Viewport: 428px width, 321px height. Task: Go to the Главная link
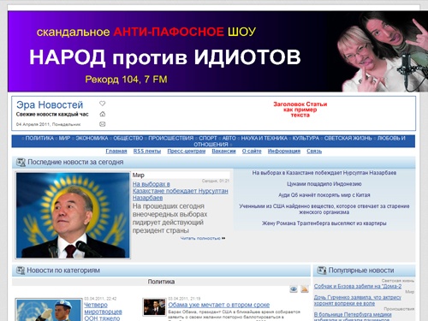[x=116, y=151]
